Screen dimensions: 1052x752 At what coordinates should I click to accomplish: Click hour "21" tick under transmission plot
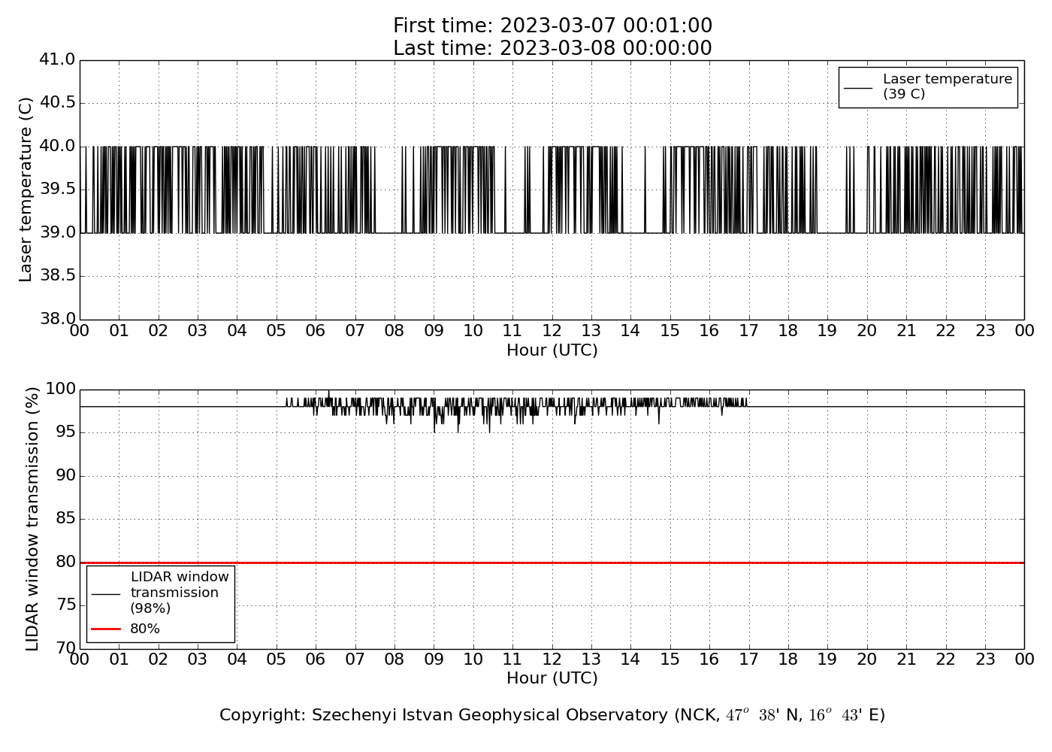coord(906,660)
